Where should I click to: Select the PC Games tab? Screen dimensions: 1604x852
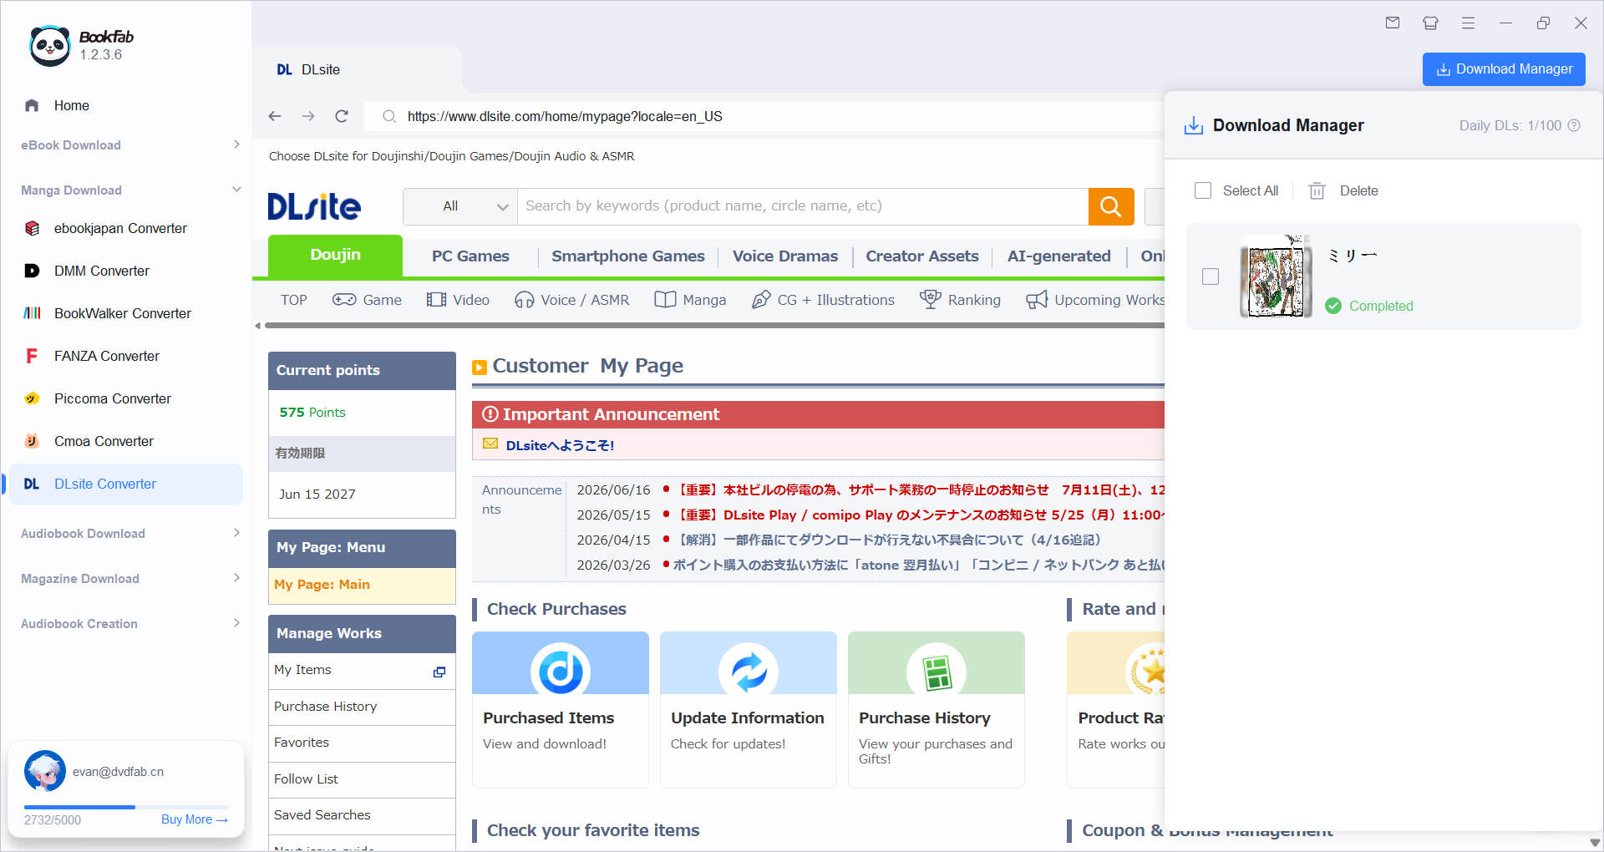coord(470,256)
